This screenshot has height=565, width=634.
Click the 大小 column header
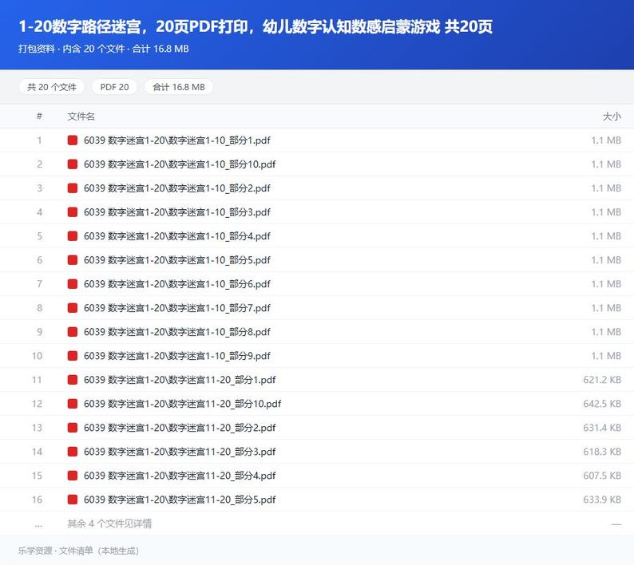(612, 117)
